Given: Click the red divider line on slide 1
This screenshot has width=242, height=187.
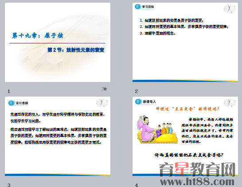Looking at the screenshot, I should coord(57,43).
